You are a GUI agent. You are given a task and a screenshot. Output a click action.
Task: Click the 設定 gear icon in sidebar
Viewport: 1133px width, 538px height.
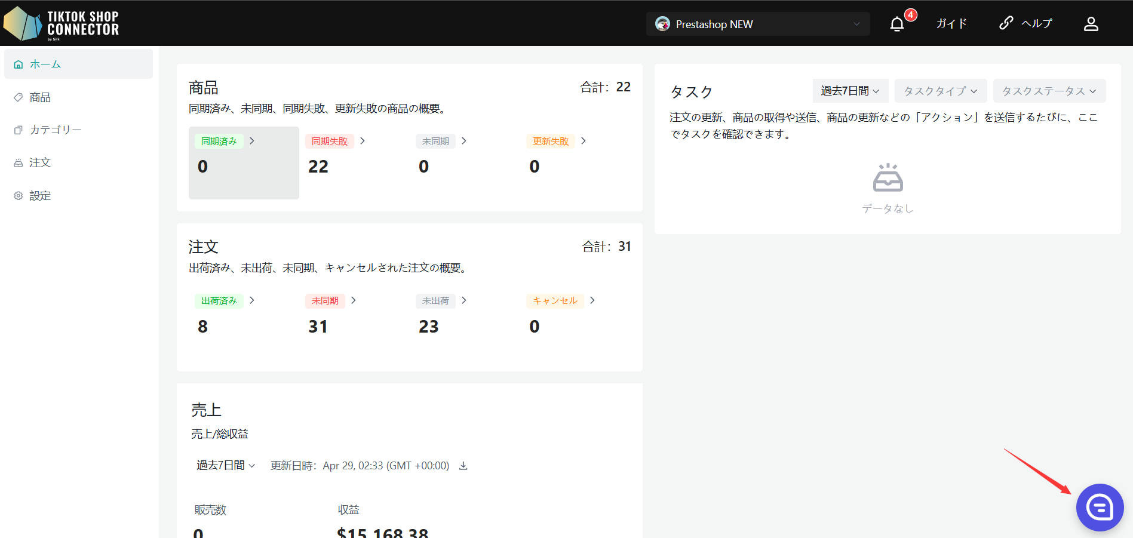(x=19, y=196)
